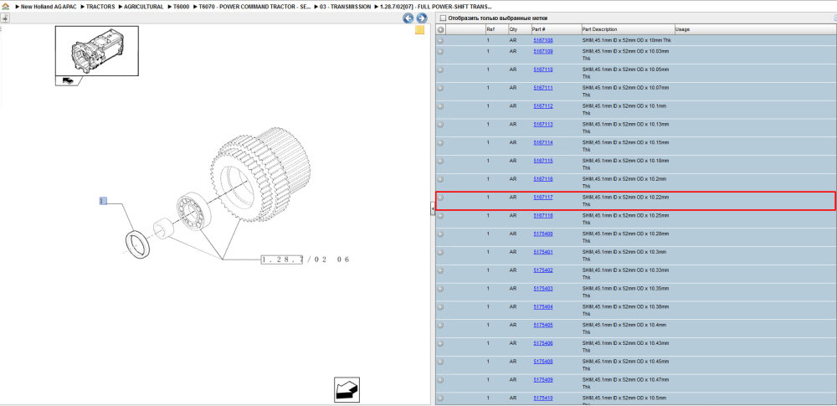Image resolution: width=837 pixels, height=406 pixels.
Task: Add part 5167118 using its row plus icon
Action: (x=440, y=216)
